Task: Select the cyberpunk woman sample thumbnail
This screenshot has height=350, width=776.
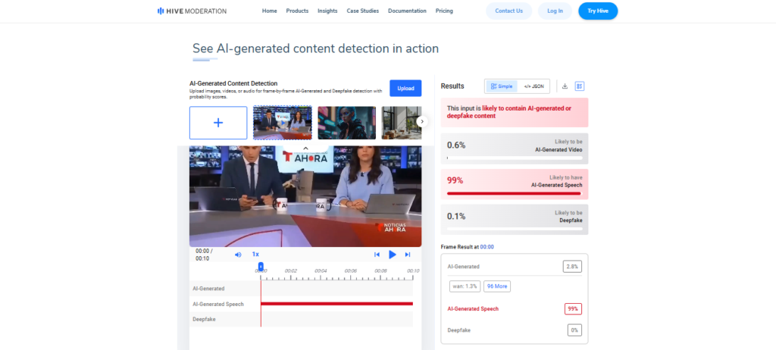Action: 346,123
